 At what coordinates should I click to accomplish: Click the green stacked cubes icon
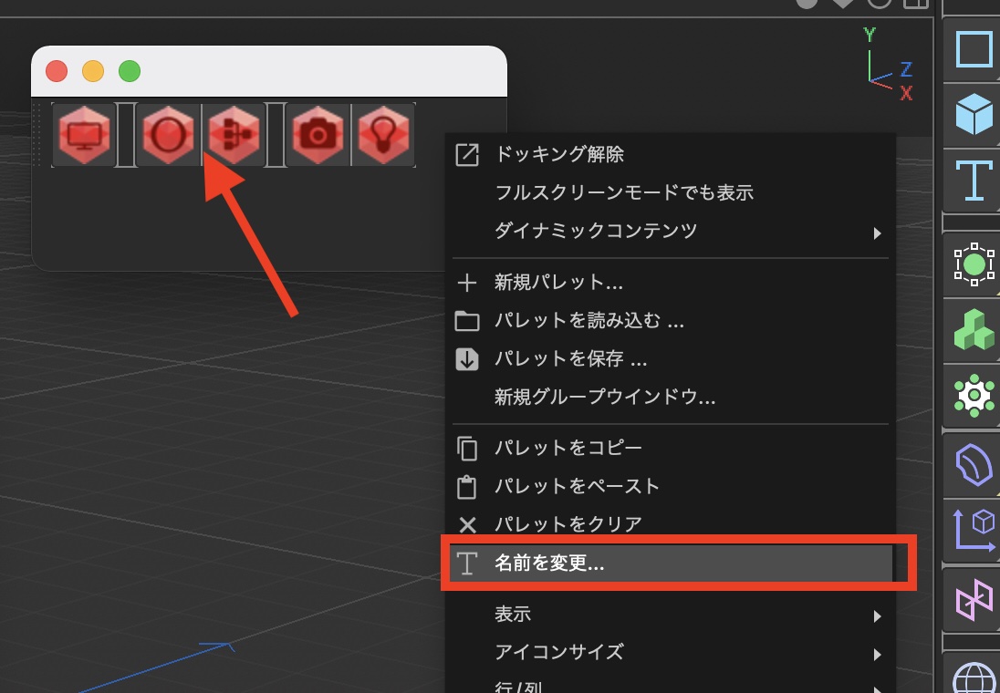[974, 329]
